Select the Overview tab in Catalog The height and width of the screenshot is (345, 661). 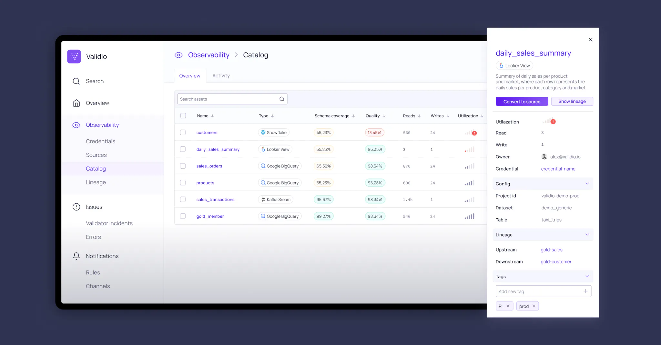click(190, 76)
